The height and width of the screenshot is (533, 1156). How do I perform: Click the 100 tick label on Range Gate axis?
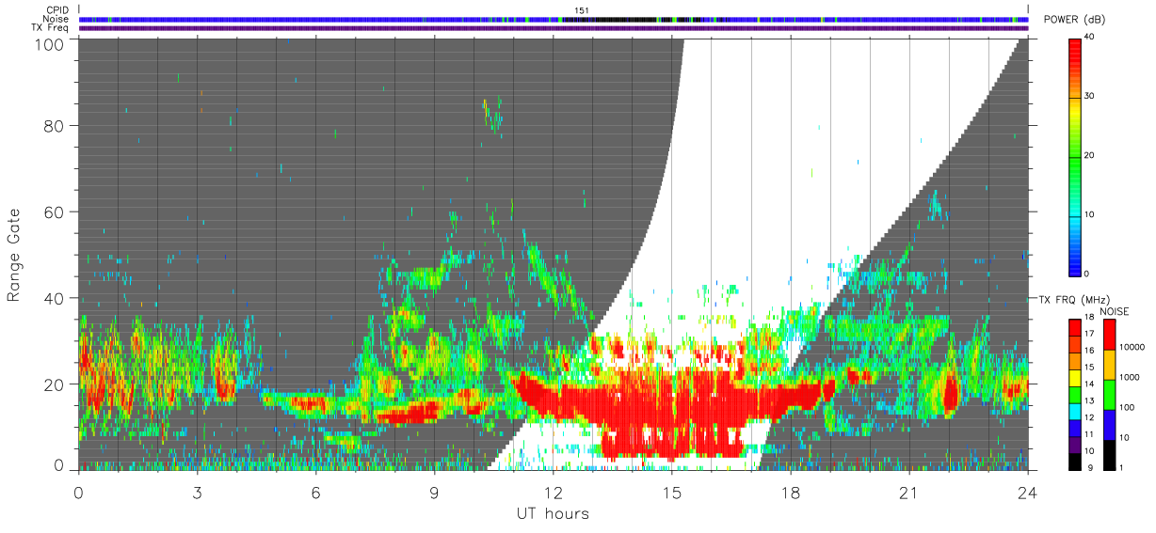[x=49, y=43]
